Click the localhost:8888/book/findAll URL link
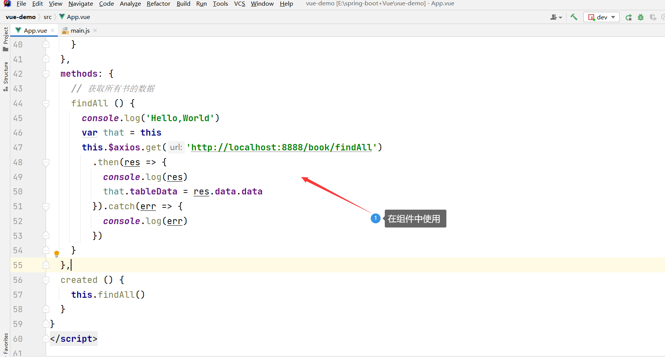 point(281,147)
